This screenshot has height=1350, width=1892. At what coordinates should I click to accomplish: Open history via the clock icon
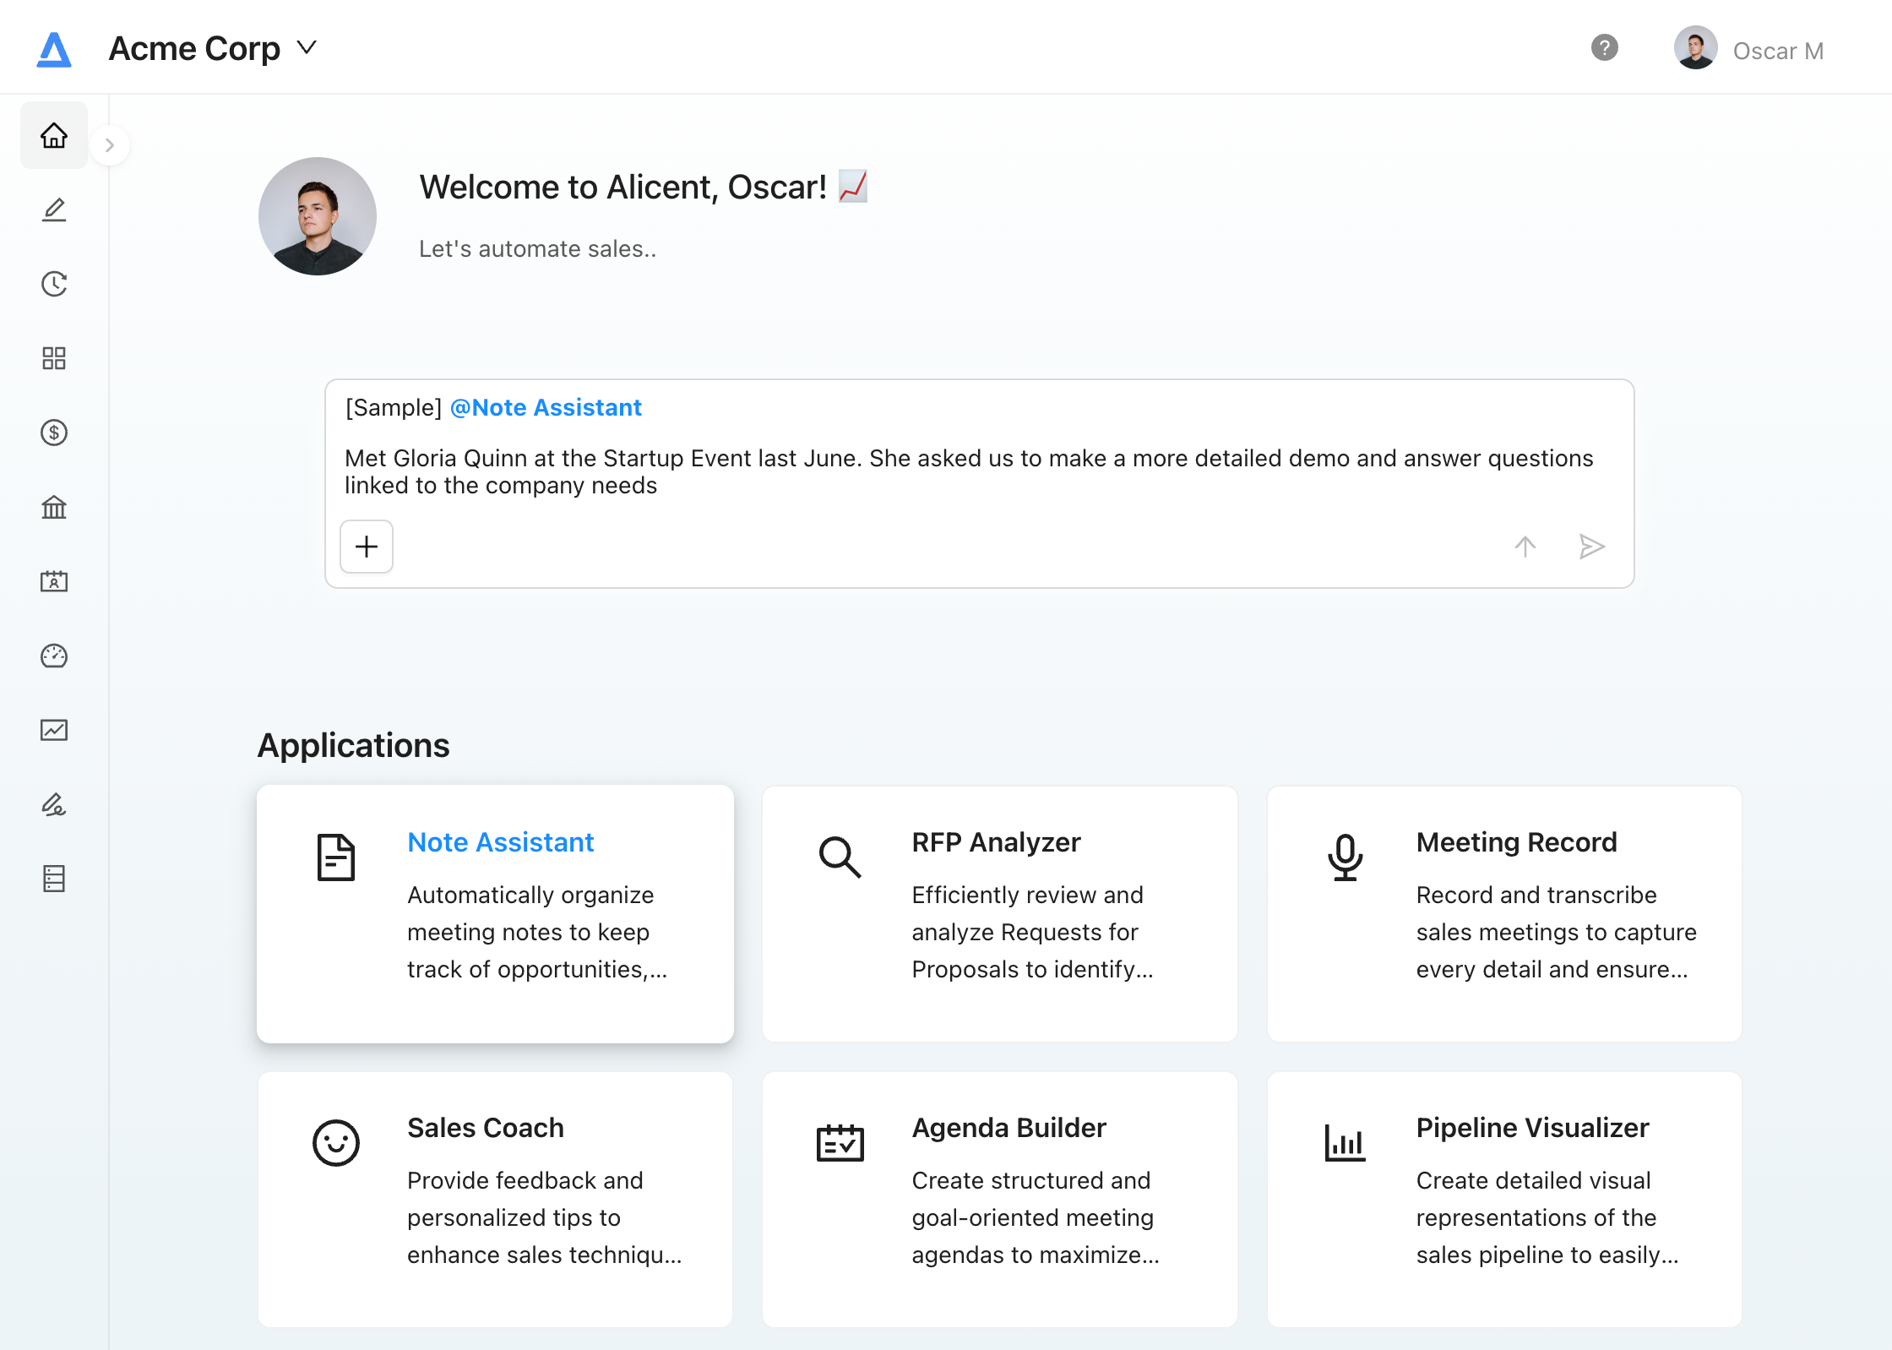point(53,285)
